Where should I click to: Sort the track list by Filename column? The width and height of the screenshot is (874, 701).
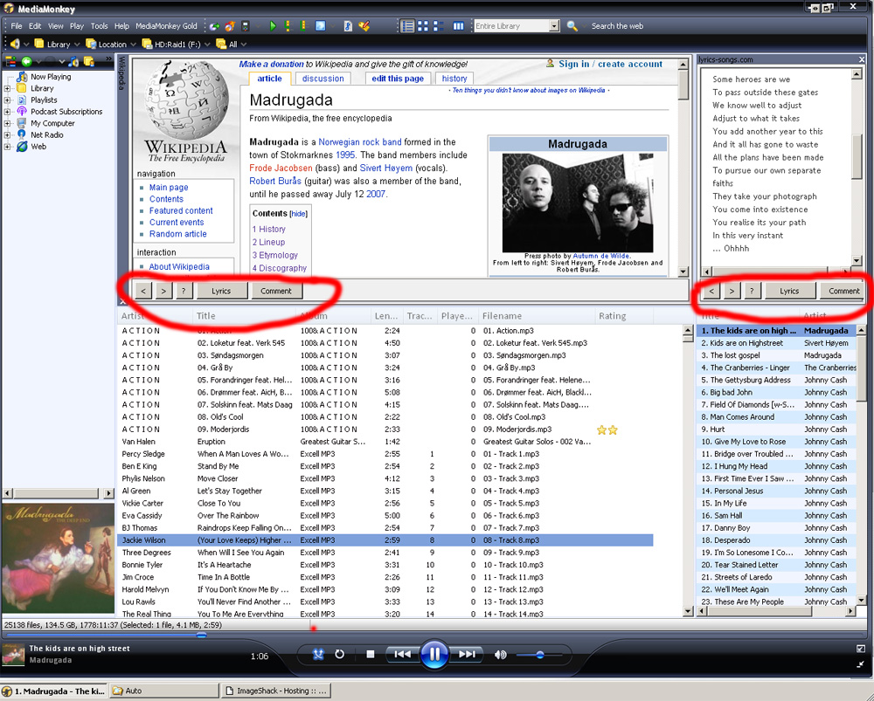point(537,316)
